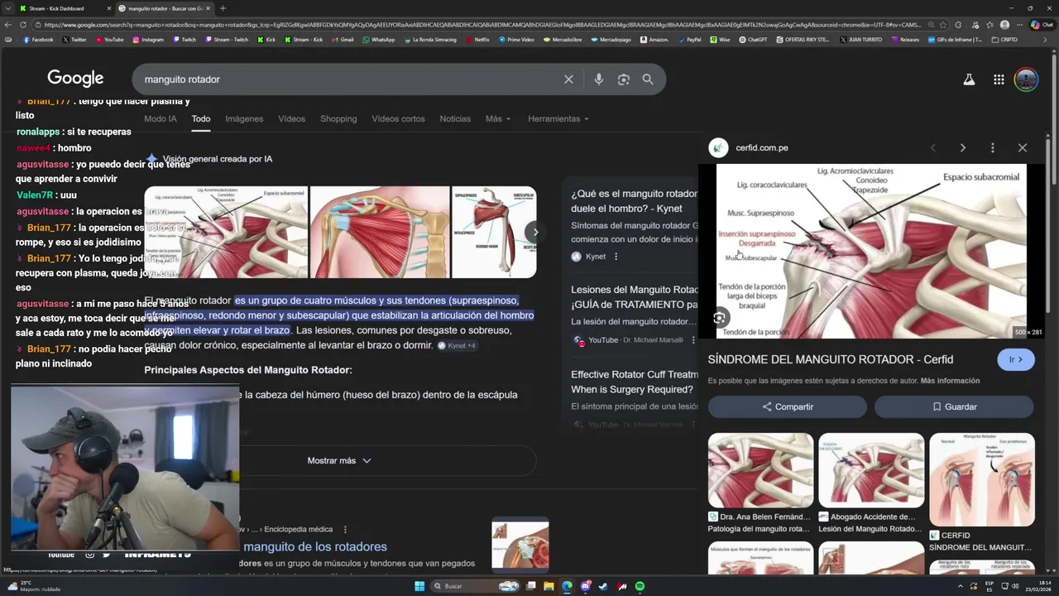Open 'Effective Rotator Cuff Treatment' result
The width and height of the screenshot is (1059, 596).
(635, 382)
